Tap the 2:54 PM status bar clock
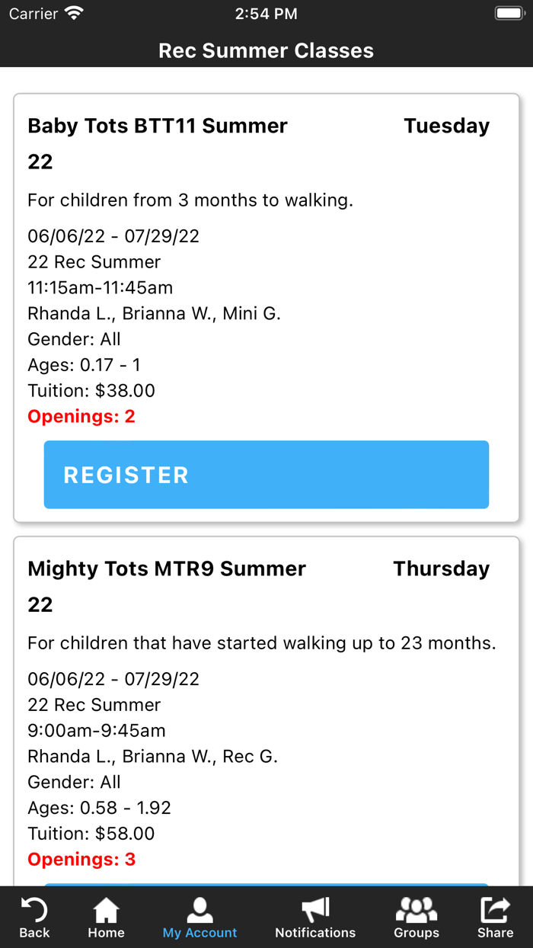Image resolution: width=533 pixels, height=948 pixels. [266, 14]
